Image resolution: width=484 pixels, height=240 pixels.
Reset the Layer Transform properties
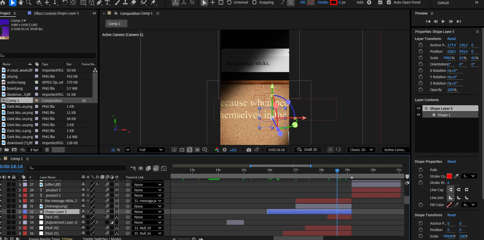[451, 39]
